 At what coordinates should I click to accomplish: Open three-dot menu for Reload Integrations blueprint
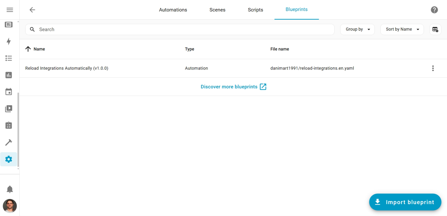(433, 68)
